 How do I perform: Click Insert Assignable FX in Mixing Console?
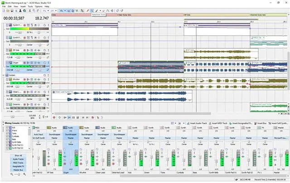point(241,123)
